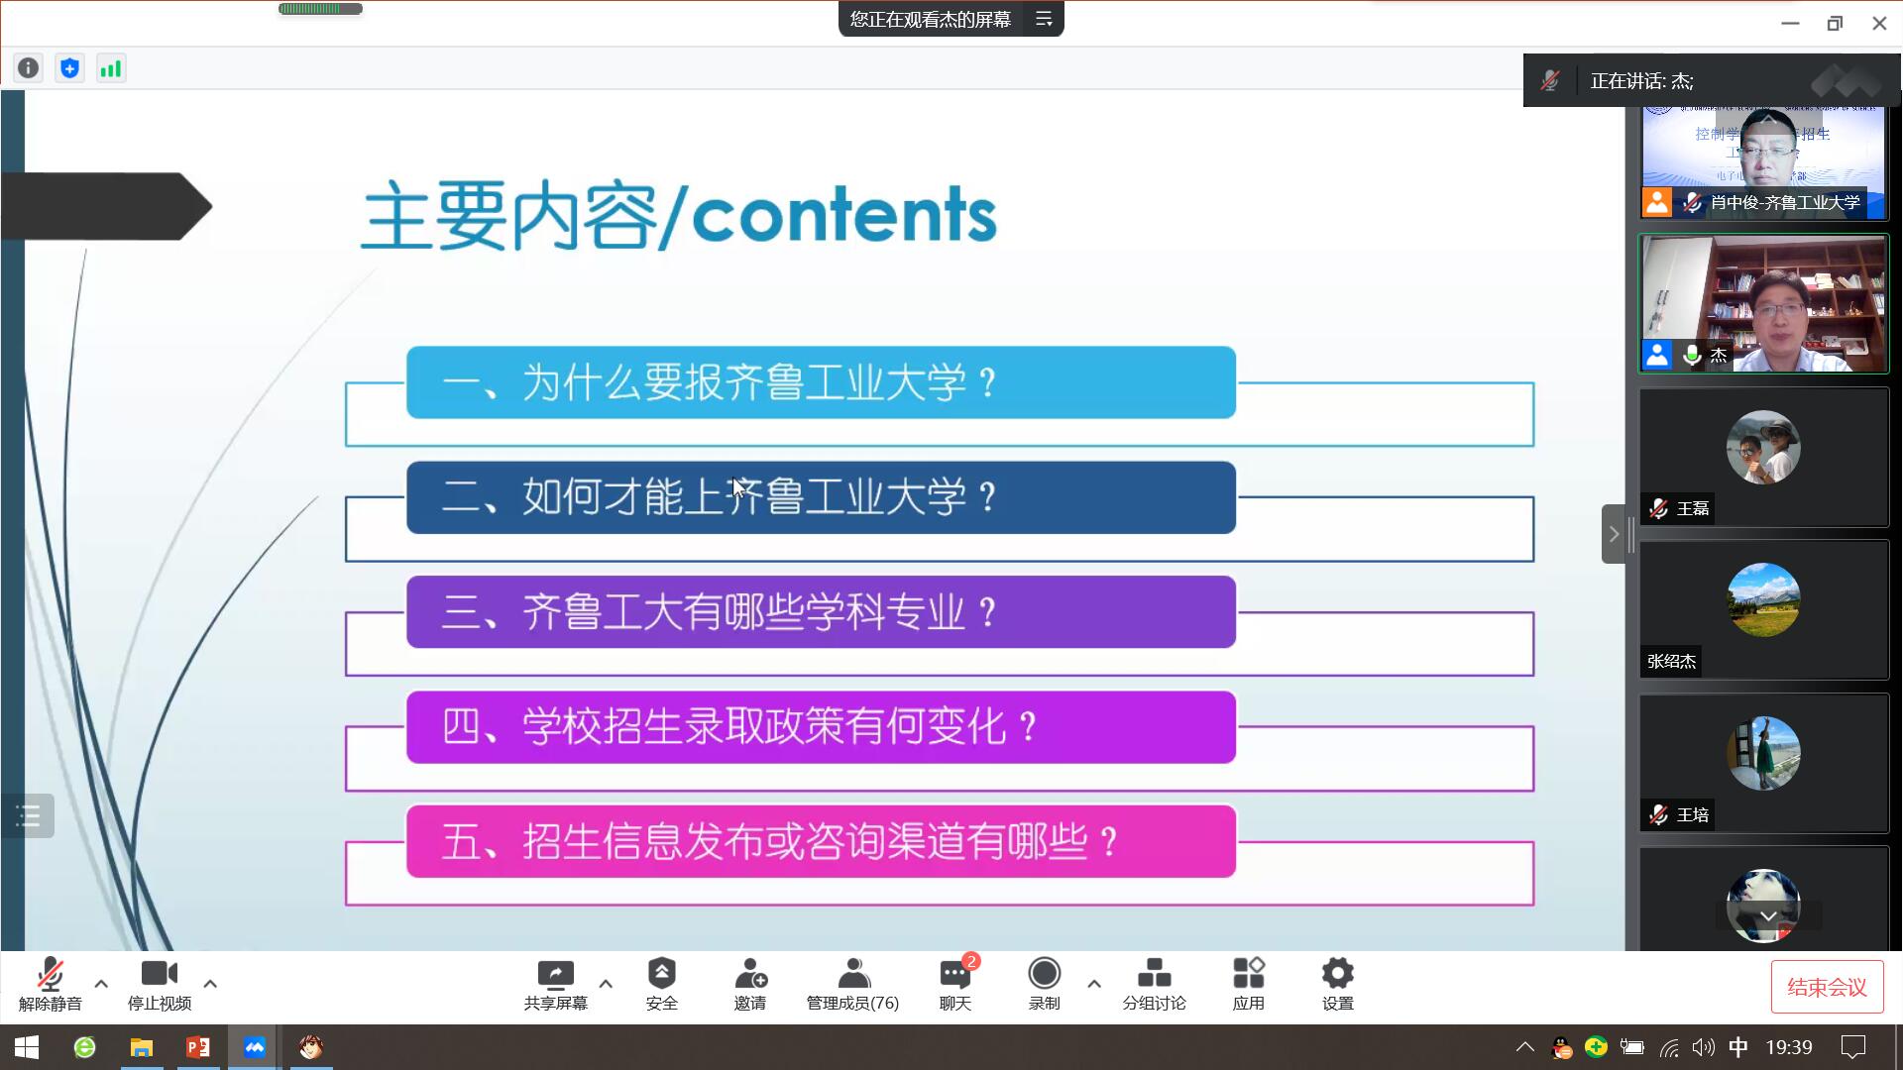This screenshot has width=1903, height=1070.
Task: Select 王培 participant tile
Action: (x=1764, y=763)
